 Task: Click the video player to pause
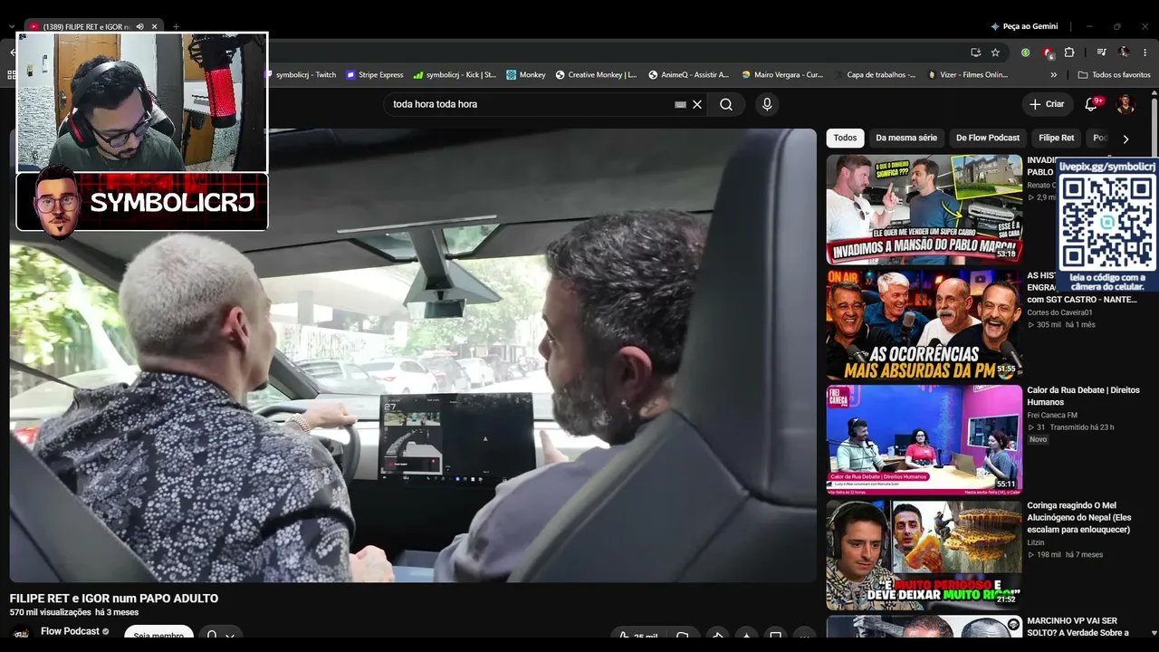413,355
